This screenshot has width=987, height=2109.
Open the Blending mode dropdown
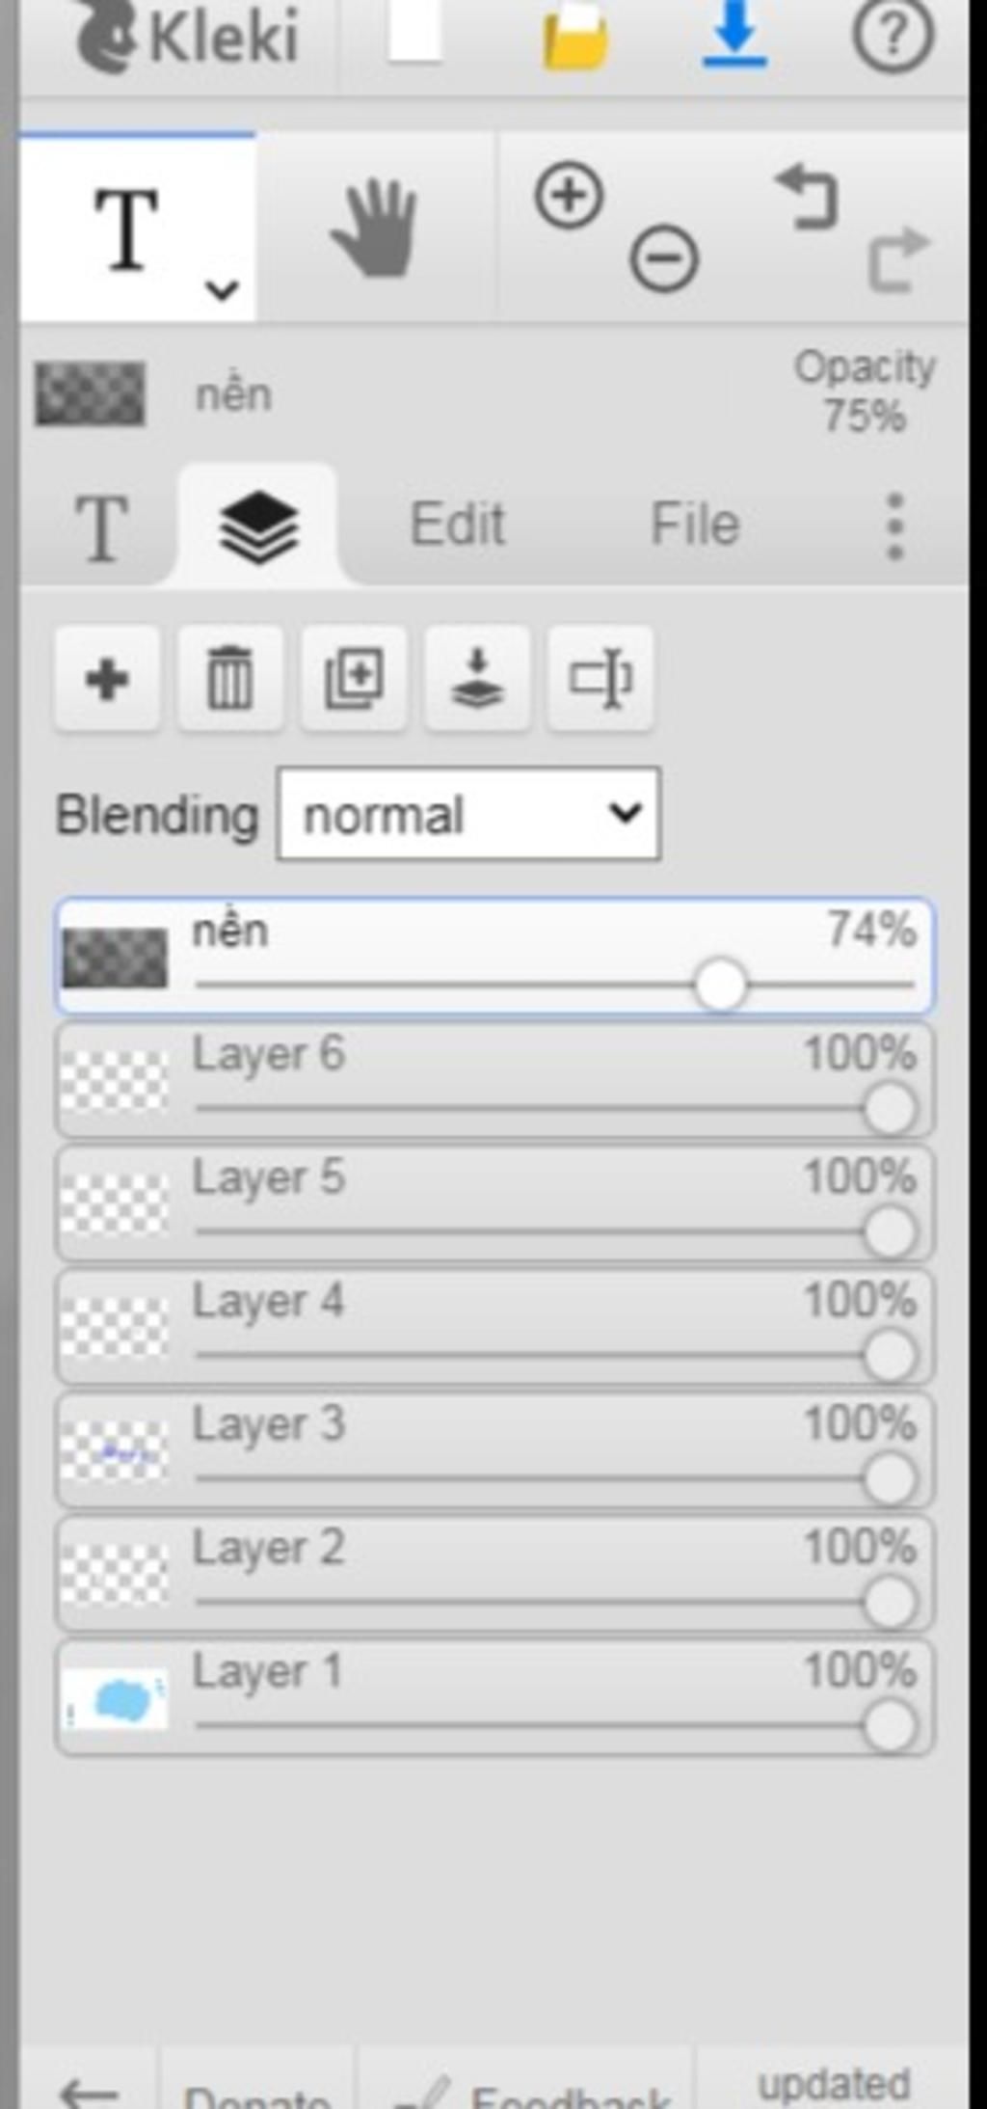coord(468,814)
